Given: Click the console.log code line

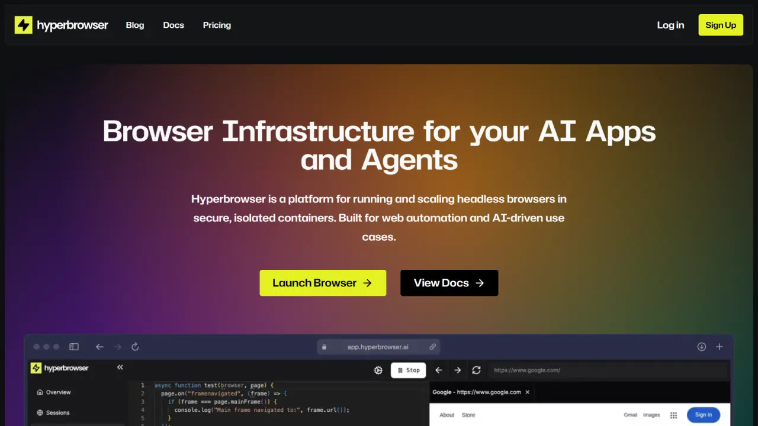Looking at the screenshot, I should click(262, 409).
